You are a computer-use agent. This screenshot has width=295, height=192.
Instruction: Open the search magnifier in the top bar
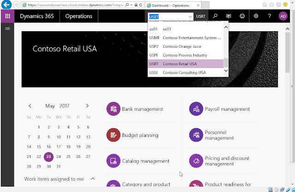[x=215, y=16]
